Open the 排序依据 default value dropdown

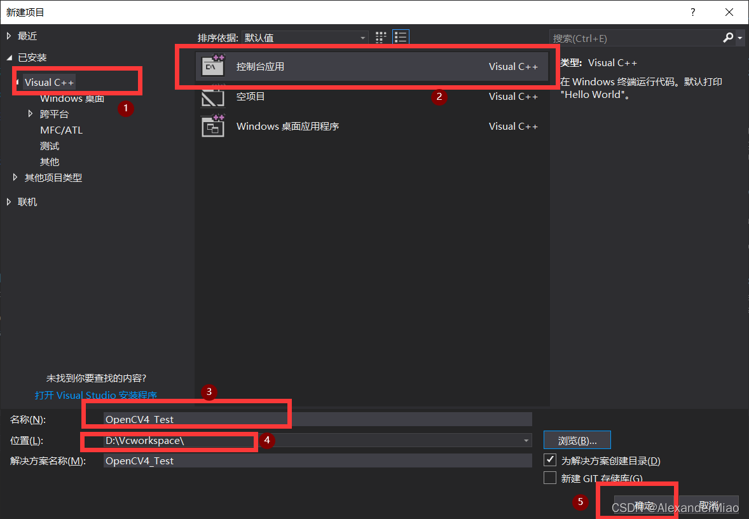click(364, 37)
